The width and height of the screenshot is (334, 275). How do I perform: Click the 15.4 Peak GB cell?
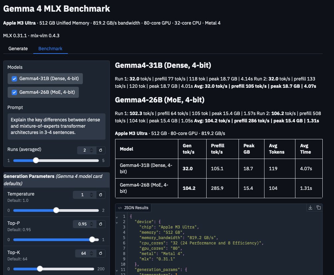[x=251, y=188]
